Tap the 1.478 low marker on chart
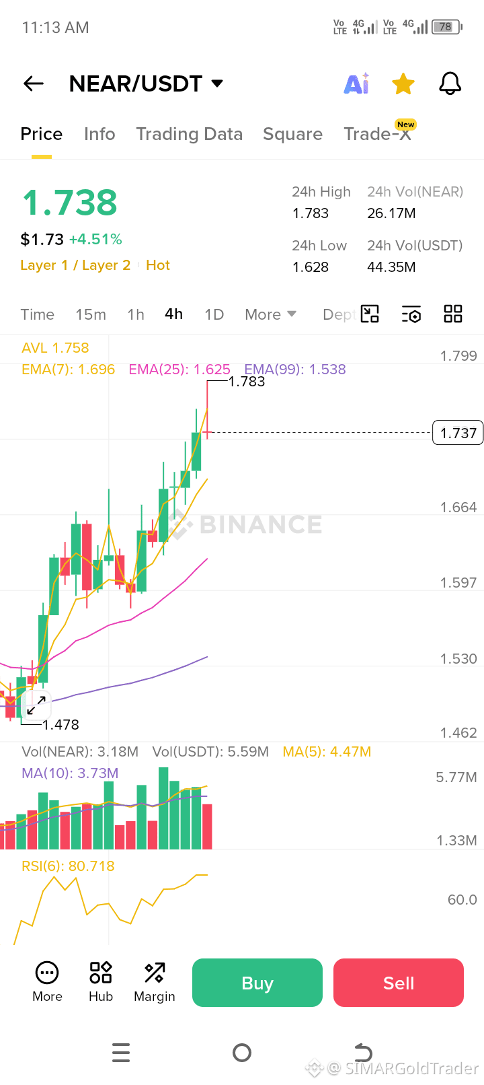This screenshot has height=1085, width=484. tap(61, 725)
